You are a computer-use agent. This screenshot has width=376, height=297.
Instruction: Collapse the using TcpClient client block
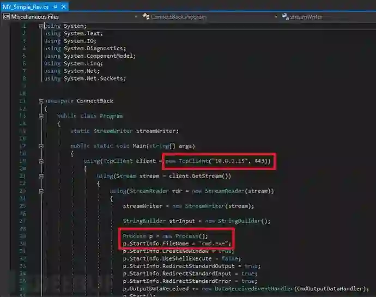[x=41, y=161]
